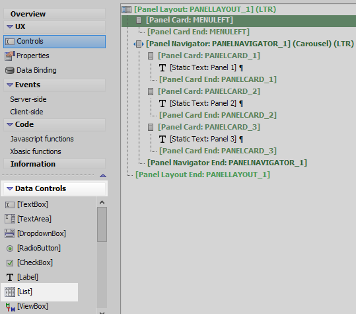Screen dimensions: 356x314
Task: Pick the DropdownBox control icon
Action: pyautogui.click(x=9, y=233)
